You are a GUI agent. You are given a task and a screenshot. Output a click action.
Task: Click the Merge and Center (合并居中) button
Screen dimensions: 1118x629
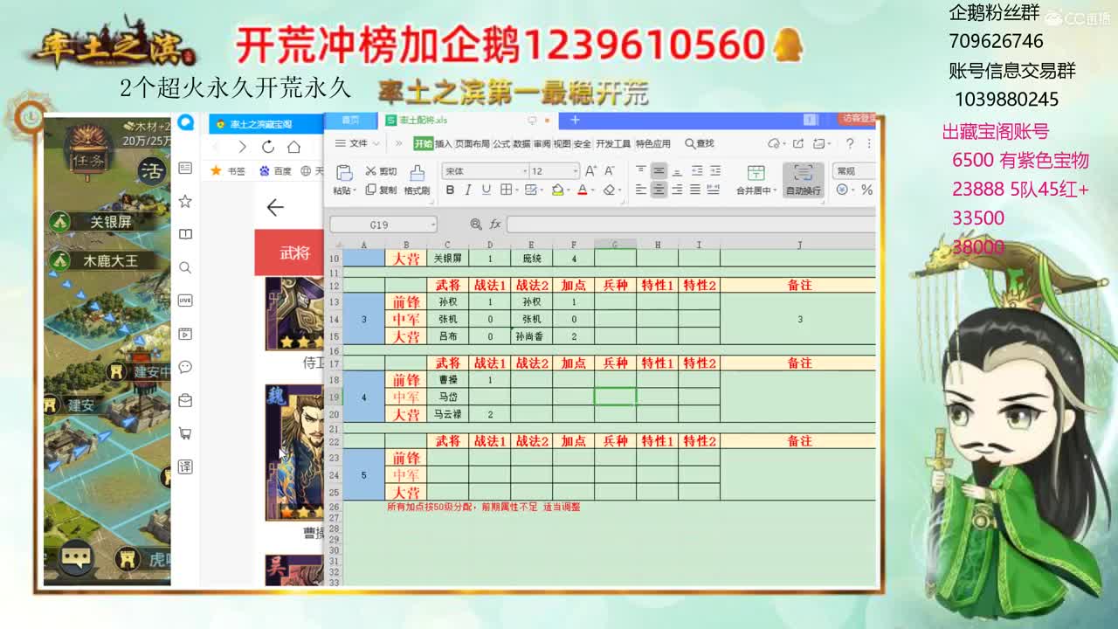756,180
